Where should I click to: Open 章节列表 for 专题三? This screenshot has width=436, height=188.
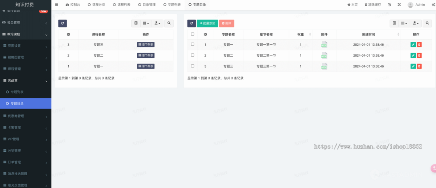[x=146, y=45]
